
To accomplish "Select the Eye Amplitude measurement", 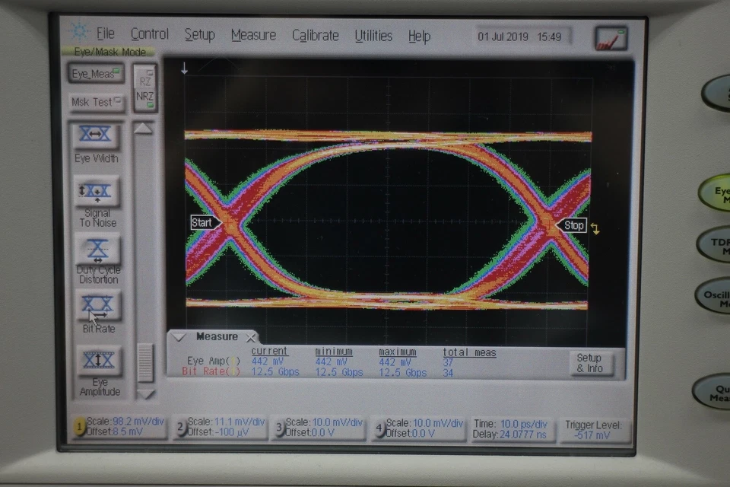I will point(100,360).
